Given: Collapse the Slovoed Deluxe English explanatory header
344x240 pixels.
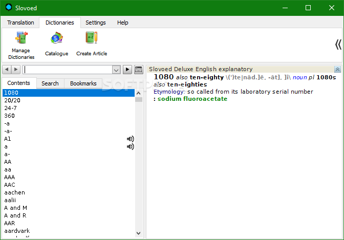Looking at the screenshot, I should coord(337,69).
